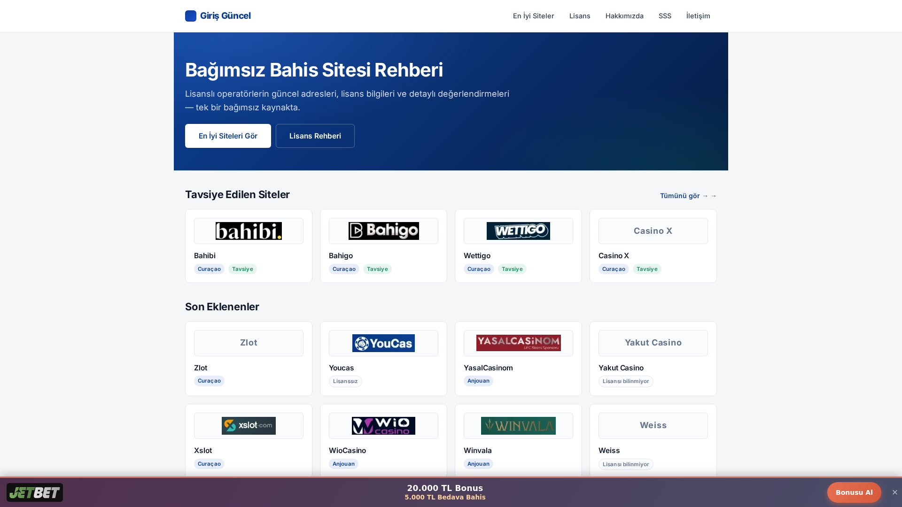Follow the Tümünü gör link
This screenshot has width=902, height=507.
pos(688,196)
